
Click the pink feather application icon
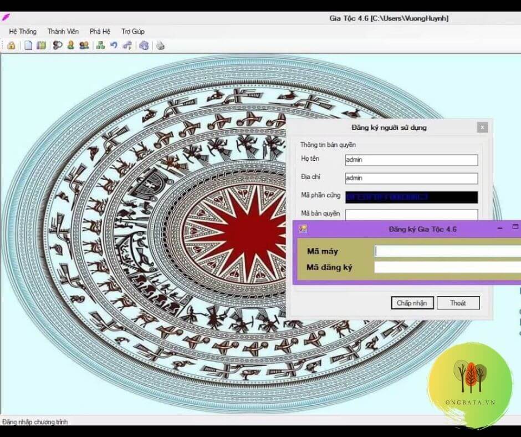click(6, 17)
